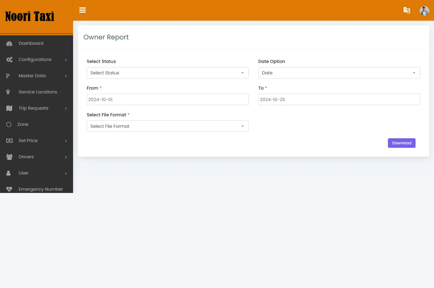Click the Emergency Number heart icon
This screenshot has width=434, height=288.
point(9,189)
